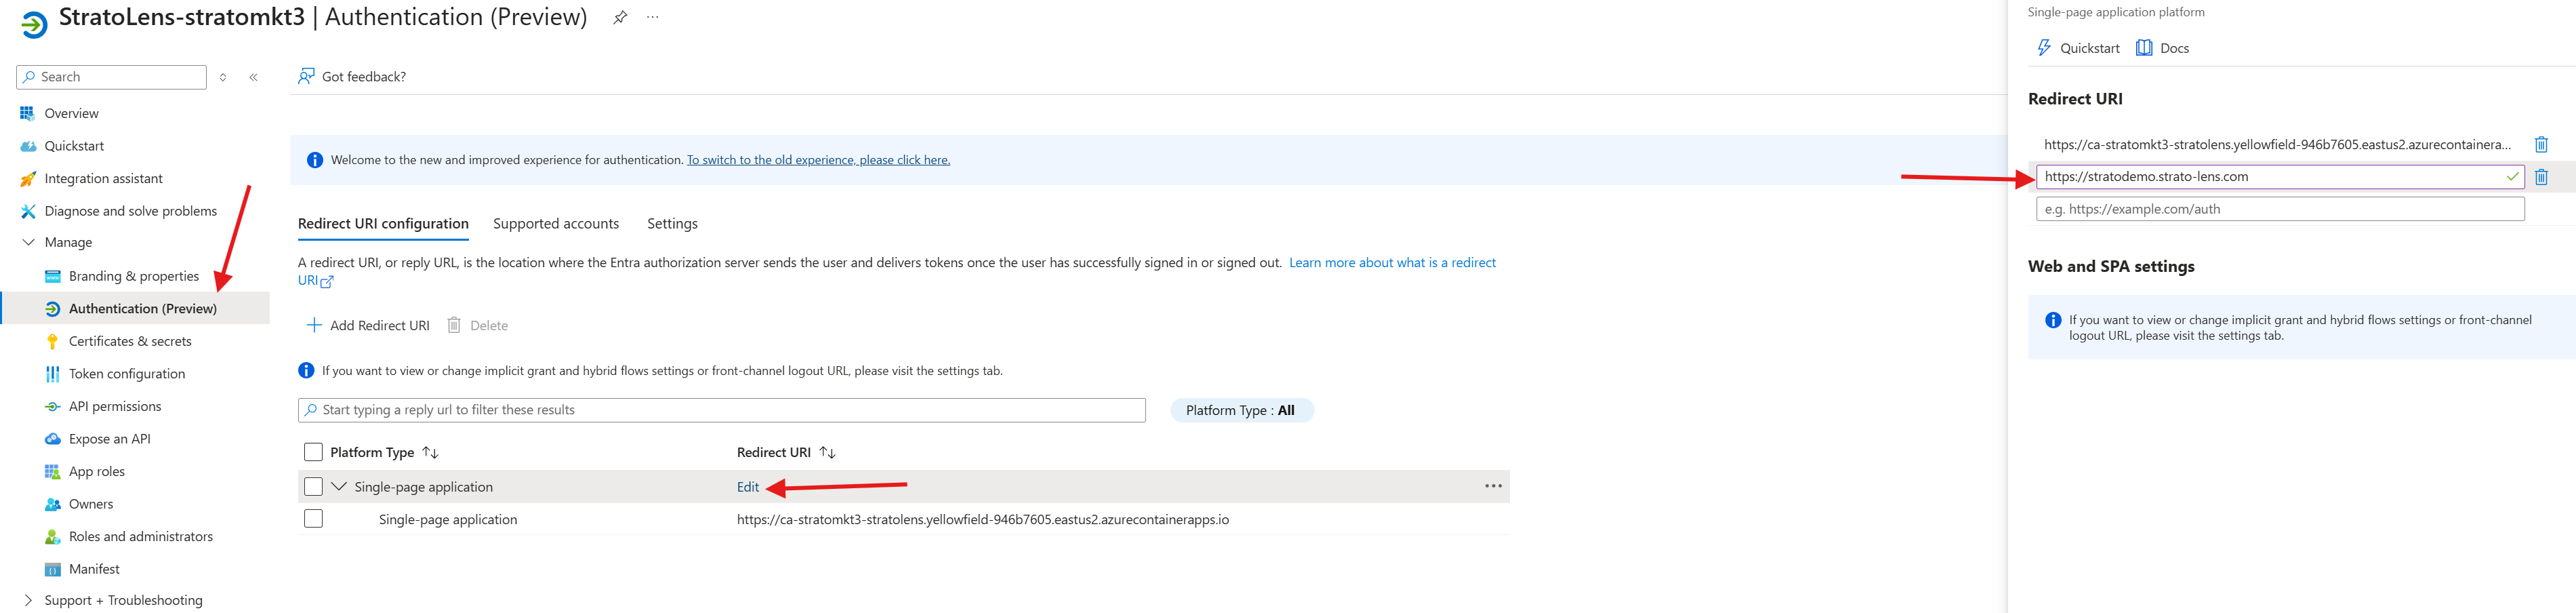The width and height of the screenshot is (2576, 613).
Task: Click the Delete button in the toolbar
Action: pos(477,325)
